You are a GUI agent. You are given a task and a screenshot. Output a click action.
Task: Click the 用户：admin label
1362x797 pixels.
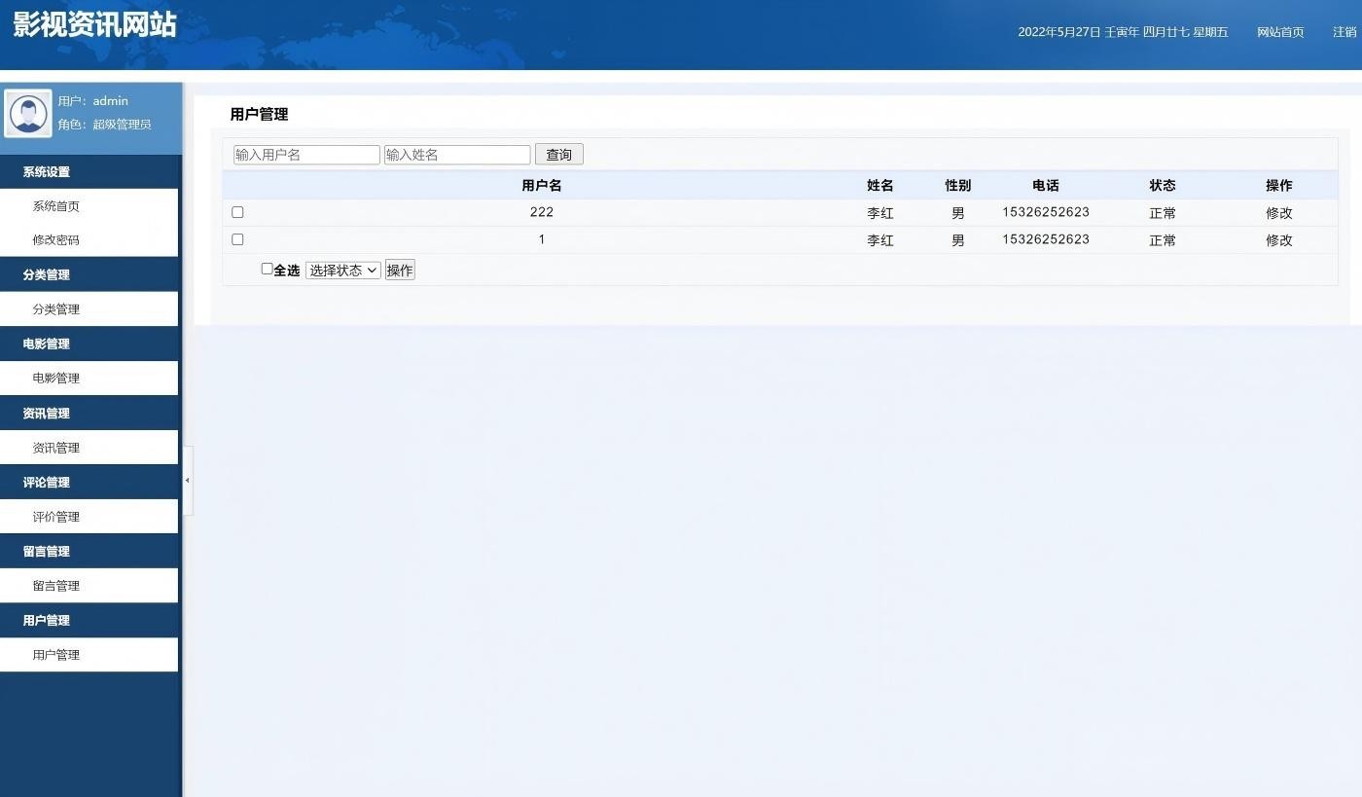click(92, 101)
